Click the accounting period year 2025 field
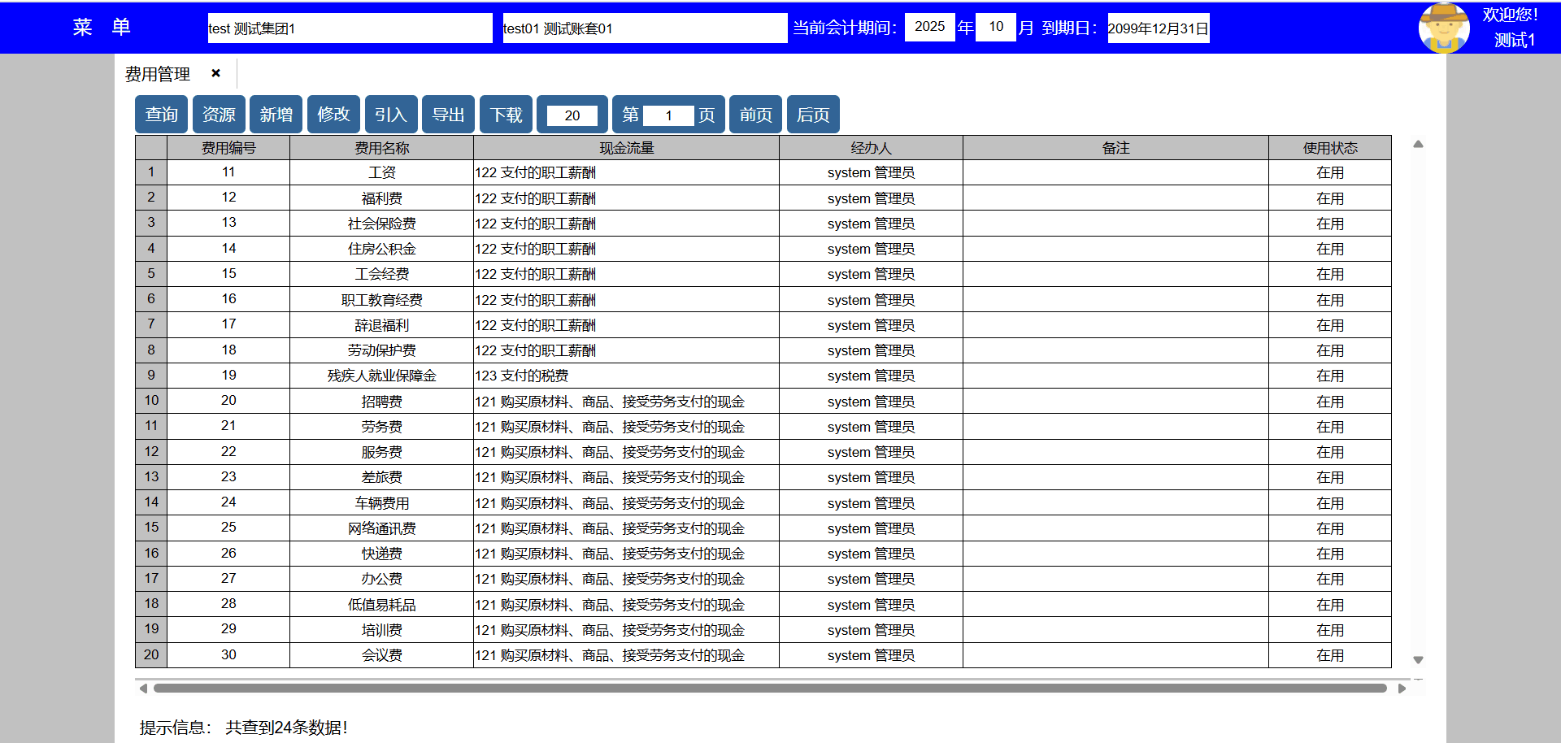1561x743 pixels. 929,27
